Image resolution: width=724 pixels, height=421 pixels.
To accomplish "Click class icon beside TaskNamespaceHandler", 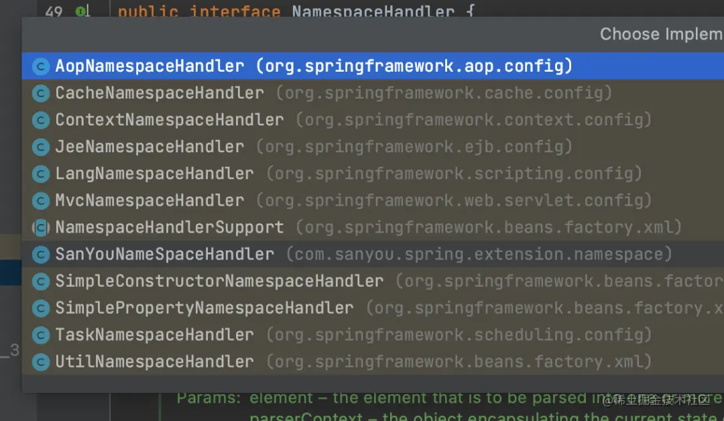I will coord(41,335).
